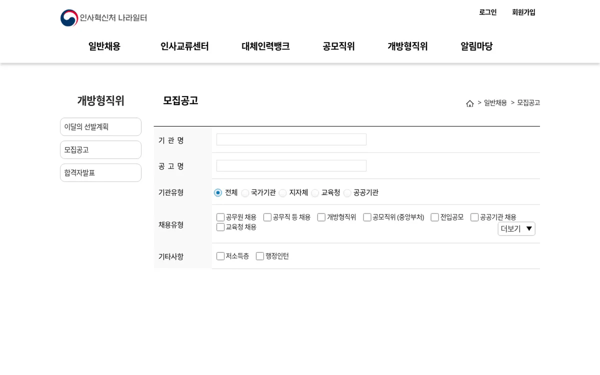
Task: Check the 공무원 채용 checkbox
Action: click(x=220, y=217)
